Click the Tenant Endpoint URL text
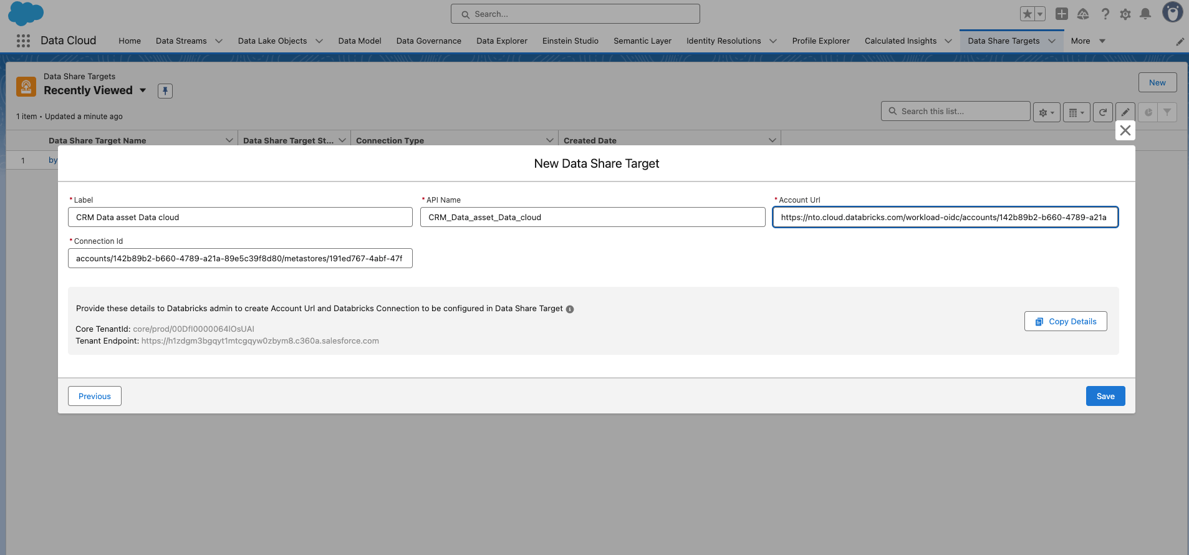The width and height of the screenshot is (1189, 555). click(x=260, y=340)
